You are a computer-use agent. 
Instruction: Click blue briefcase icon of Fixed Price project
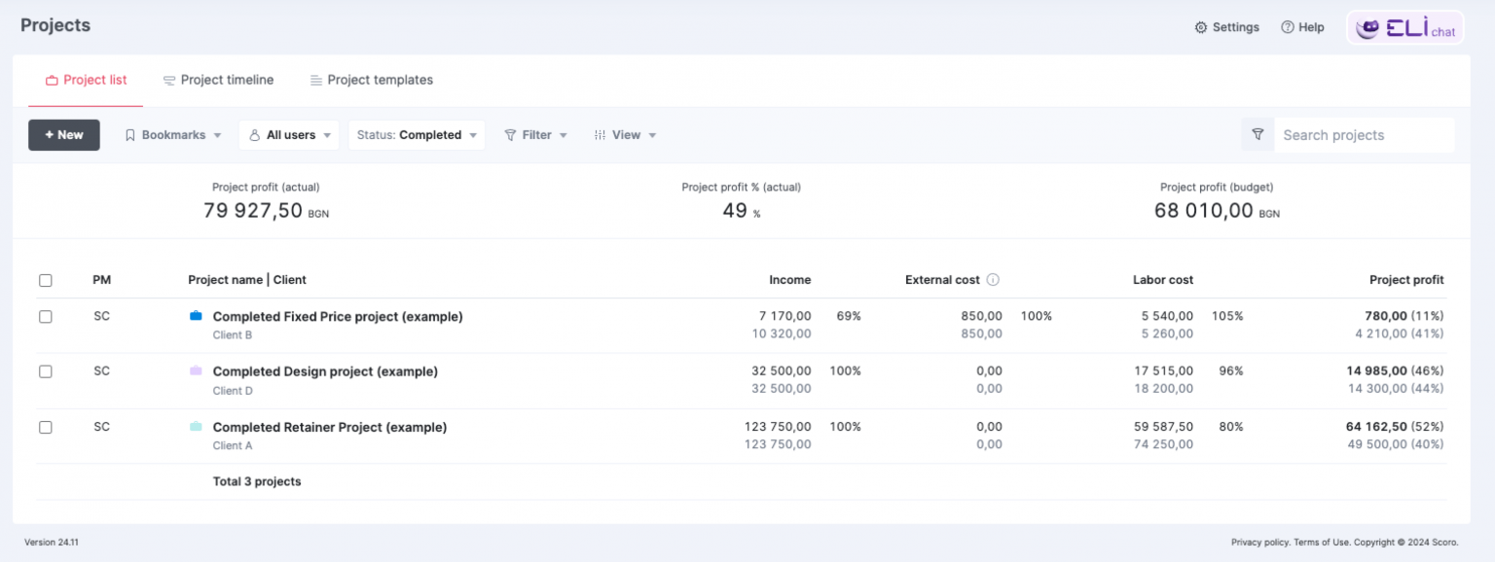tap(196, 316)
